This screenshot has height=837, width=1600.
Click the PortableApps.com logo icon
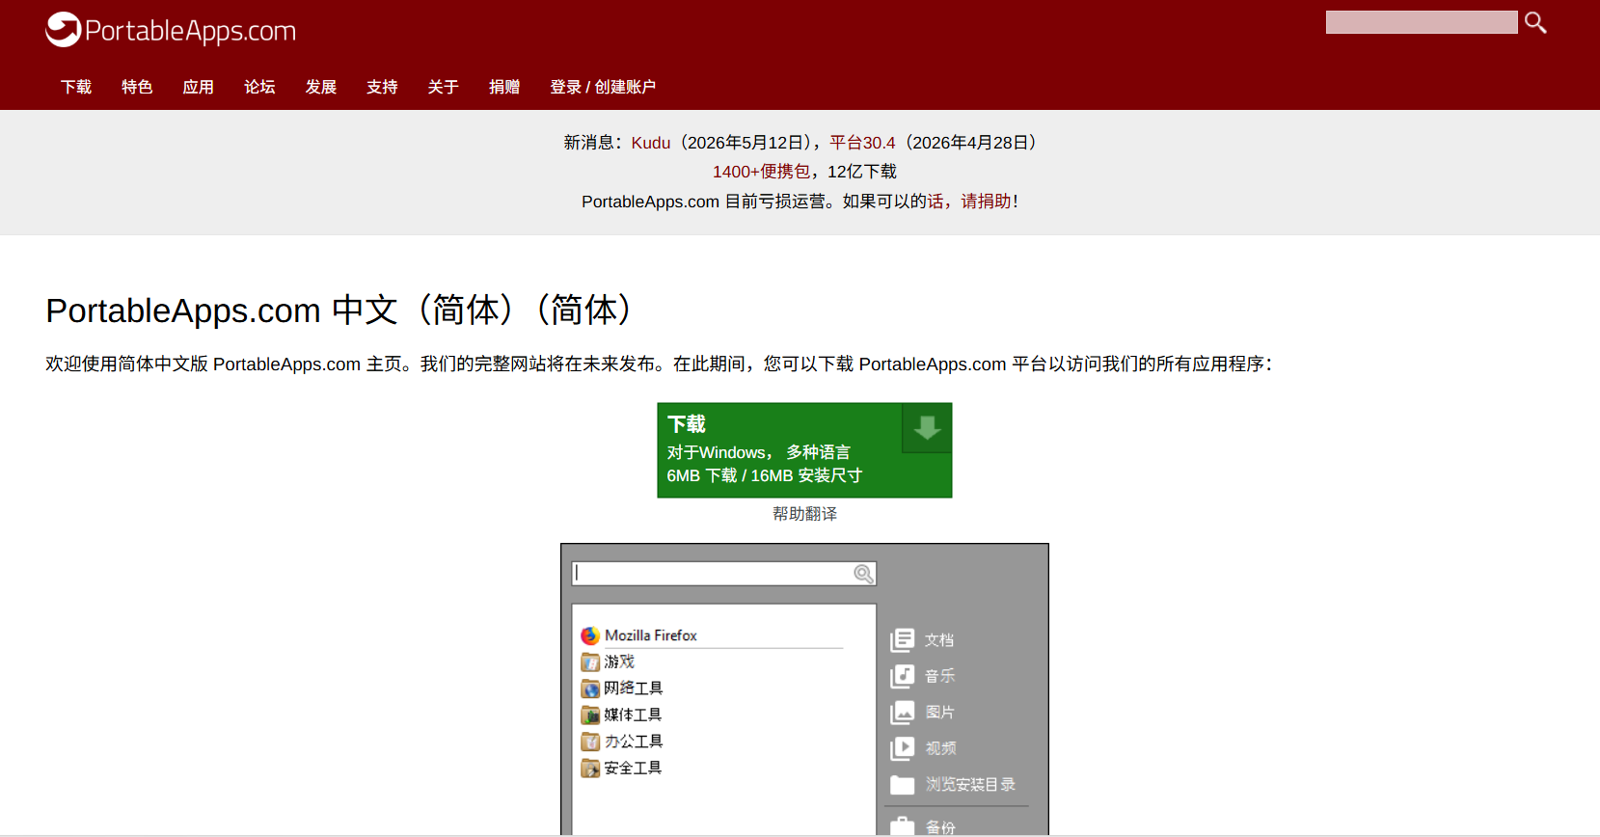(64, 30)
